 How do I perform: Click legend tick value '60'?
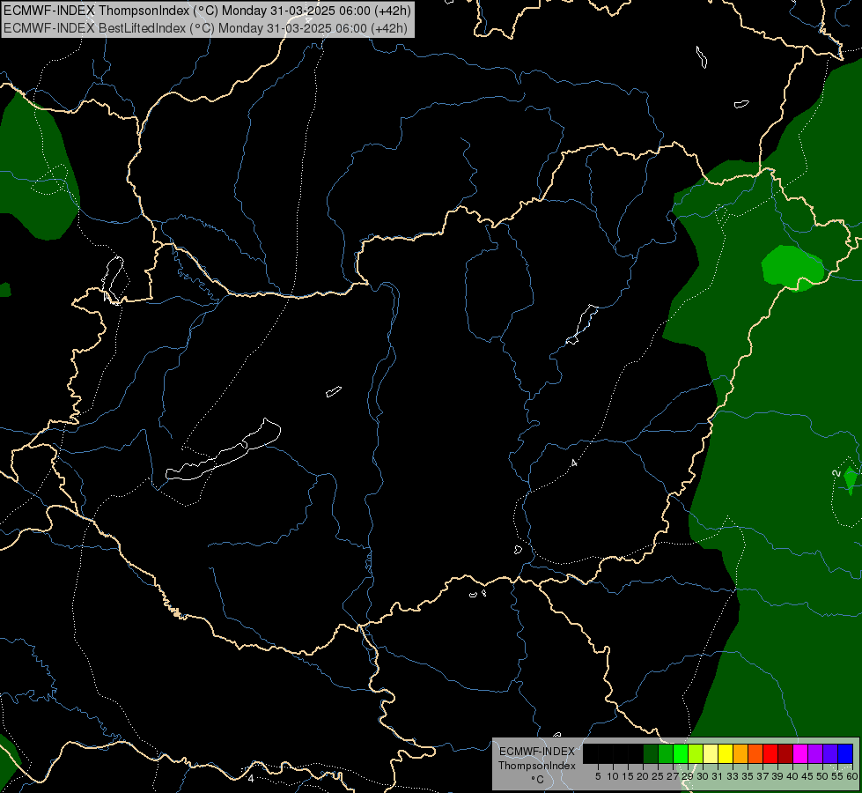852,776
